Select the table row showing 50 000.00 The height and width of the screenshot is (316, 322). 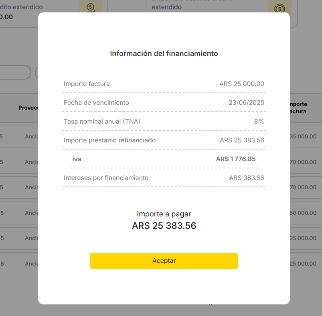303,213
